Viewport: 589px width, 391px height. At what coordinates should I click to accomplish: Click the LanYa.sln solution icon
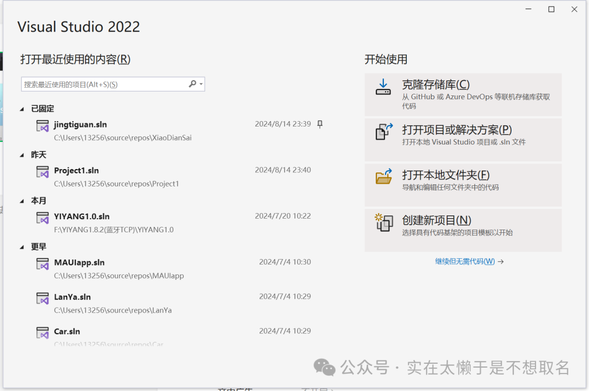click(43, 299)
